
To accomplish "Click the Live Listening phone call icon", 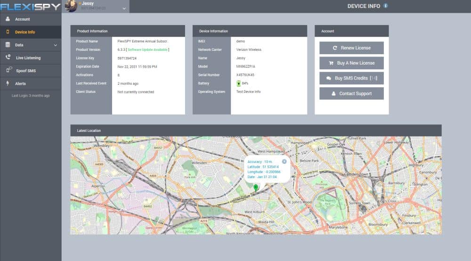I will click(8, 57).
